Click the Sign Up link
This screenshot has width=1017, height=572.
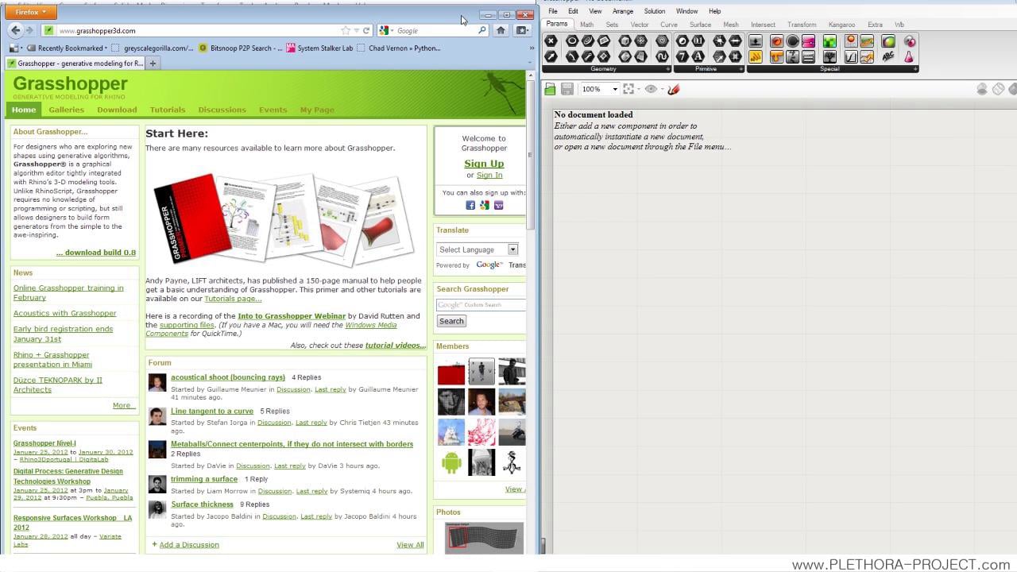point(484,164)
